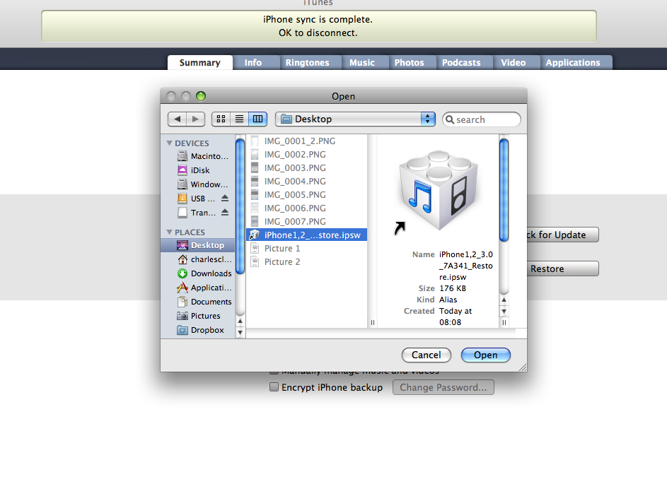This screenshot has width=667, height=496.
Task: Select the Tran... volume in Devices
Action: click(x=198, y=213)
